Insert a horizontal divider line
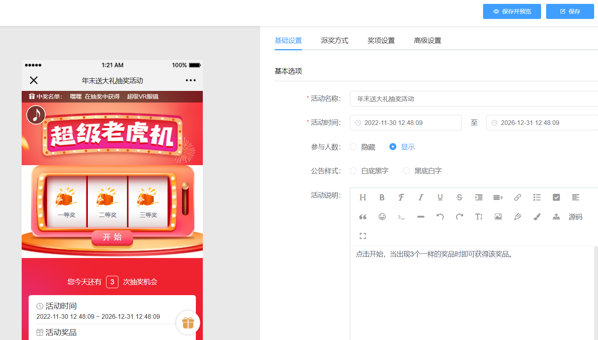 click(421, 217)
